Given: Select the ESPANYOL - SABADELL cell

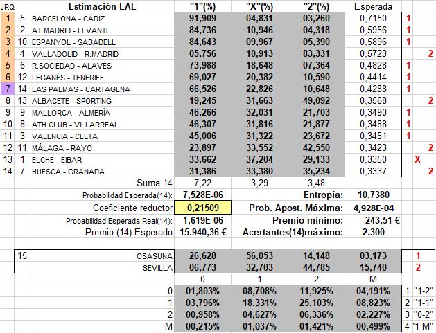Looking at the screenshot, I should [x=103, y=42].
